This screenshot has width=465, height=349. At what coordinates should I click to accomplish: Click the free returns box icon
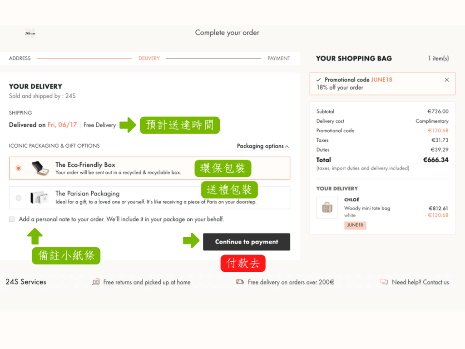coord(96,282)
